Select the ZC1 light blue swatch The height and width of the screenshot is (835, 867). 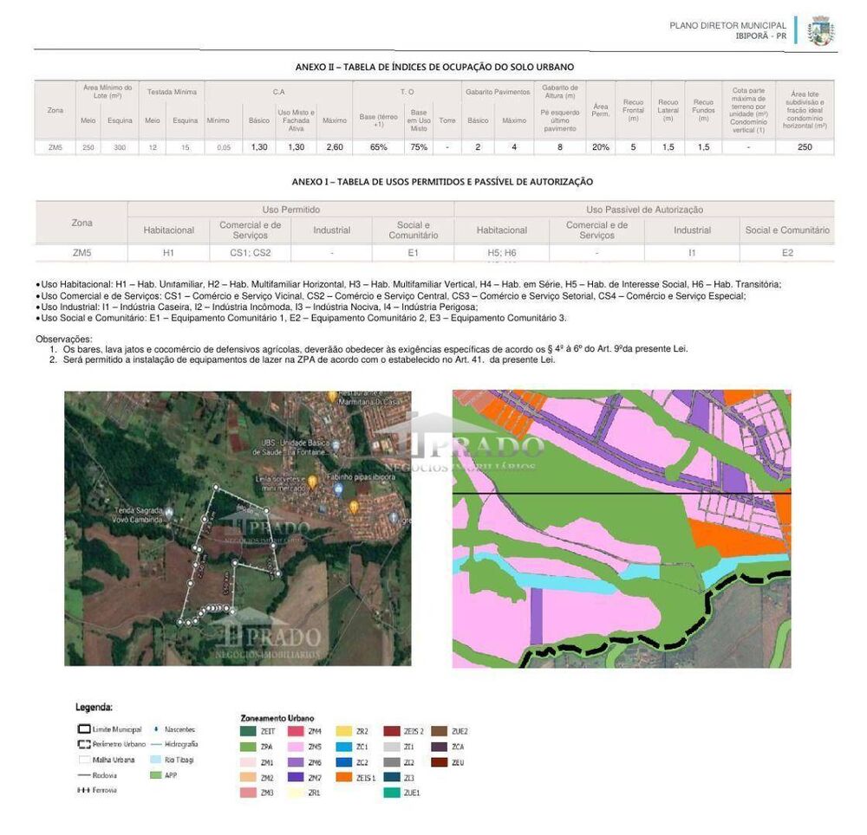344,747
